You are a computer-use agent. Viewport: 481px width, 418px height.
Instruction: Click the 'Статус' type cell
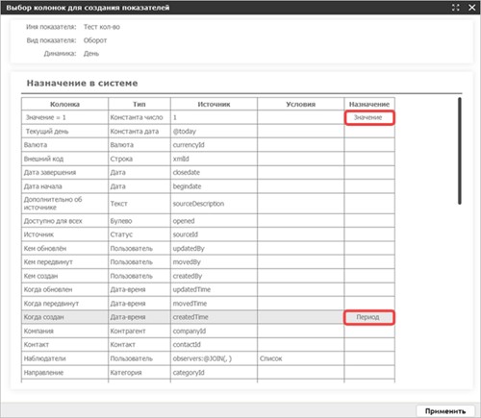pyautogui.click(x=139, y=234)
